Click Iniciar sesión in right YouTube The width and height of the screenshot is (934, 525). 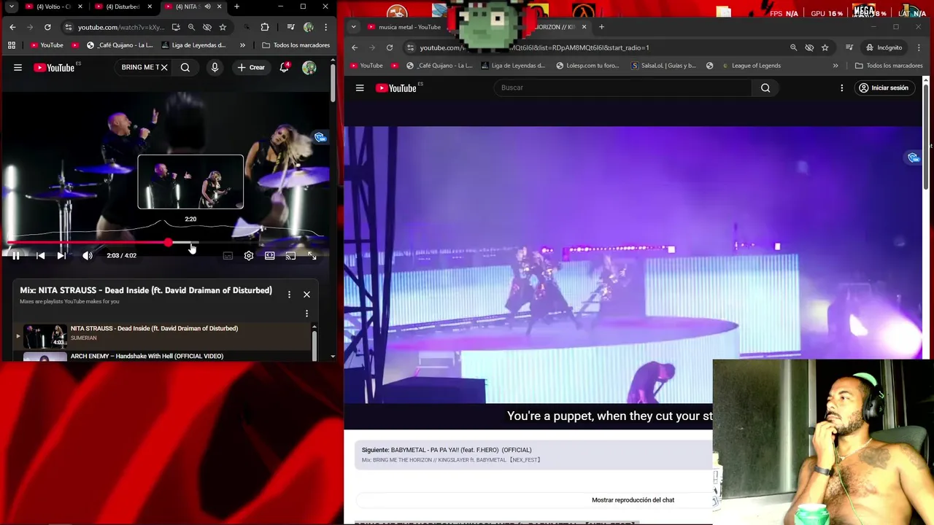884,87
